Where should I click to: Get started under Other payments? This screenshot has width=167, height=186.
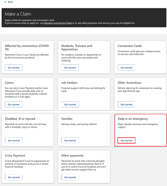point(70,177)
